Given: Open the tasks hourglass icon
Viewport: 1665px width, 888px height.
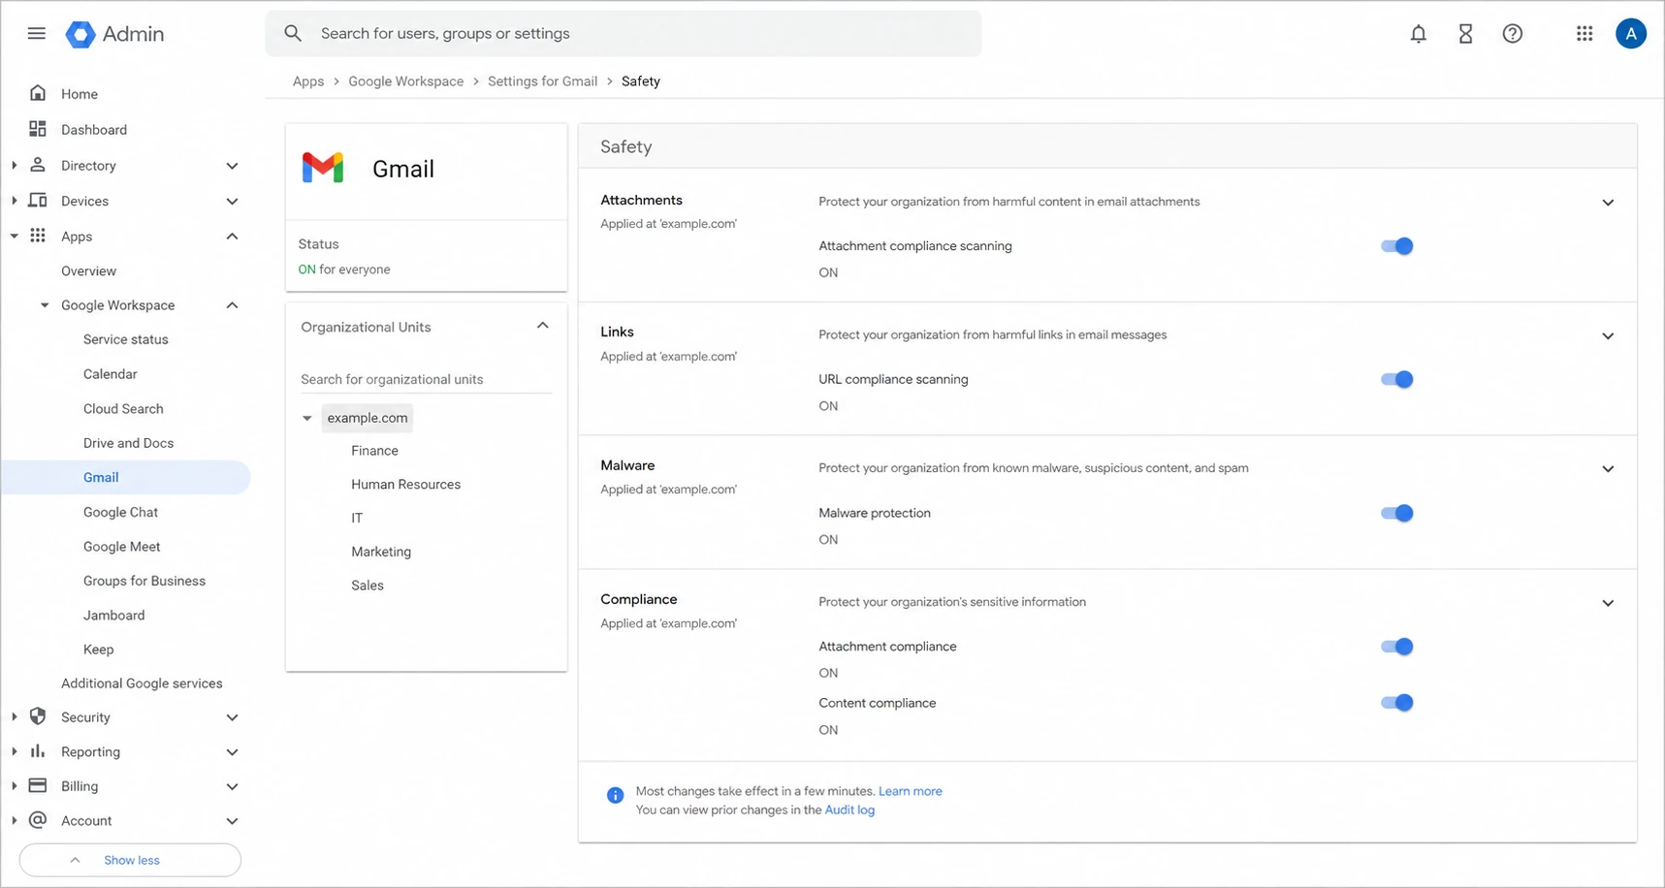Looking at the screenshot, I should (x=1465, y=34).
